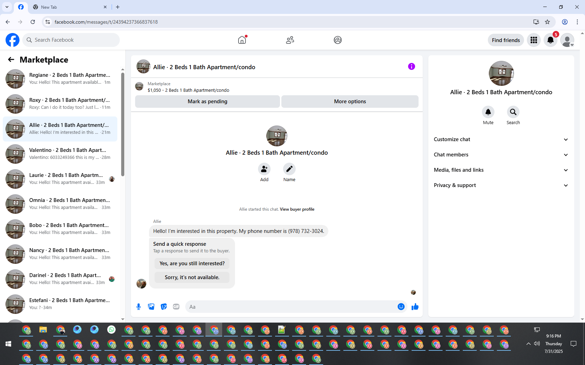The width and height of the screenshot is (585, 365).
Task: Open the Friends icon in top navigation
Action: pos(290,40)
